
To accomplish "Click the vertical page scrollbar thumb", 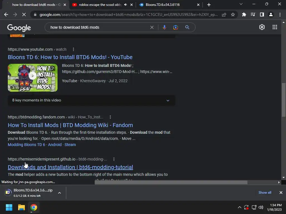I will (283, 99).
